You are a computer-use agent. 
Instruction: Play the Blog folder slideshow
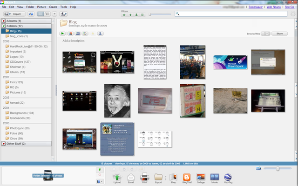[62, 33]
